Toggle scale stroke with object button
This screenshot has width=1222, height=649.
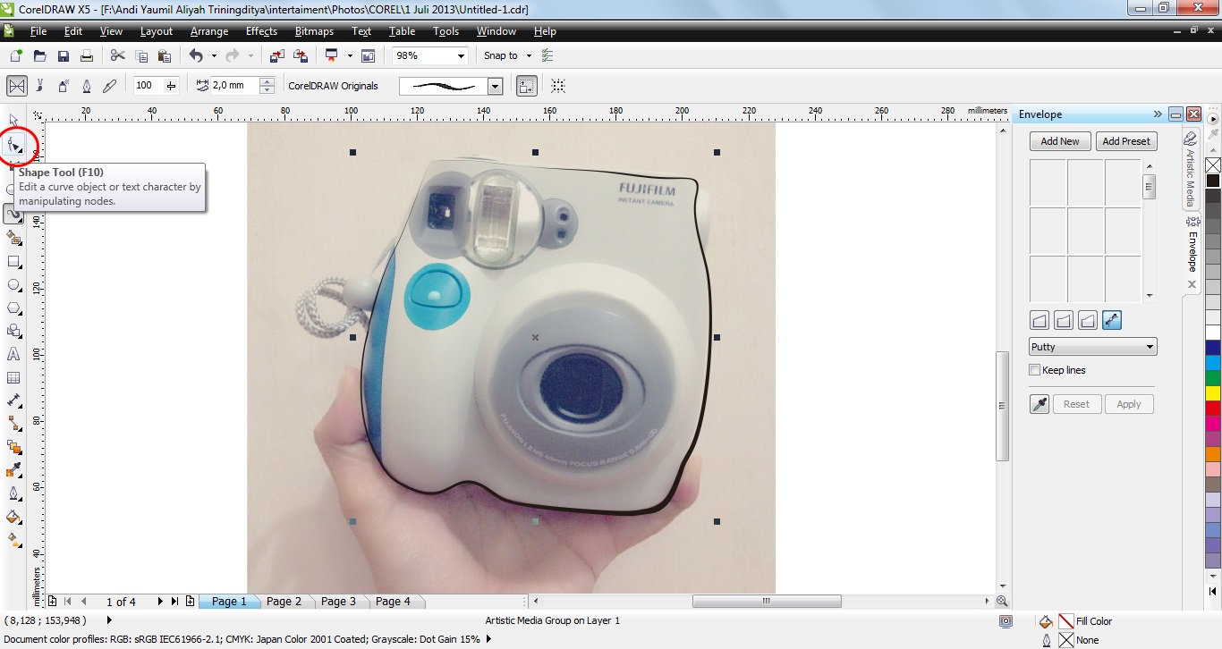(x=527, y=86)
